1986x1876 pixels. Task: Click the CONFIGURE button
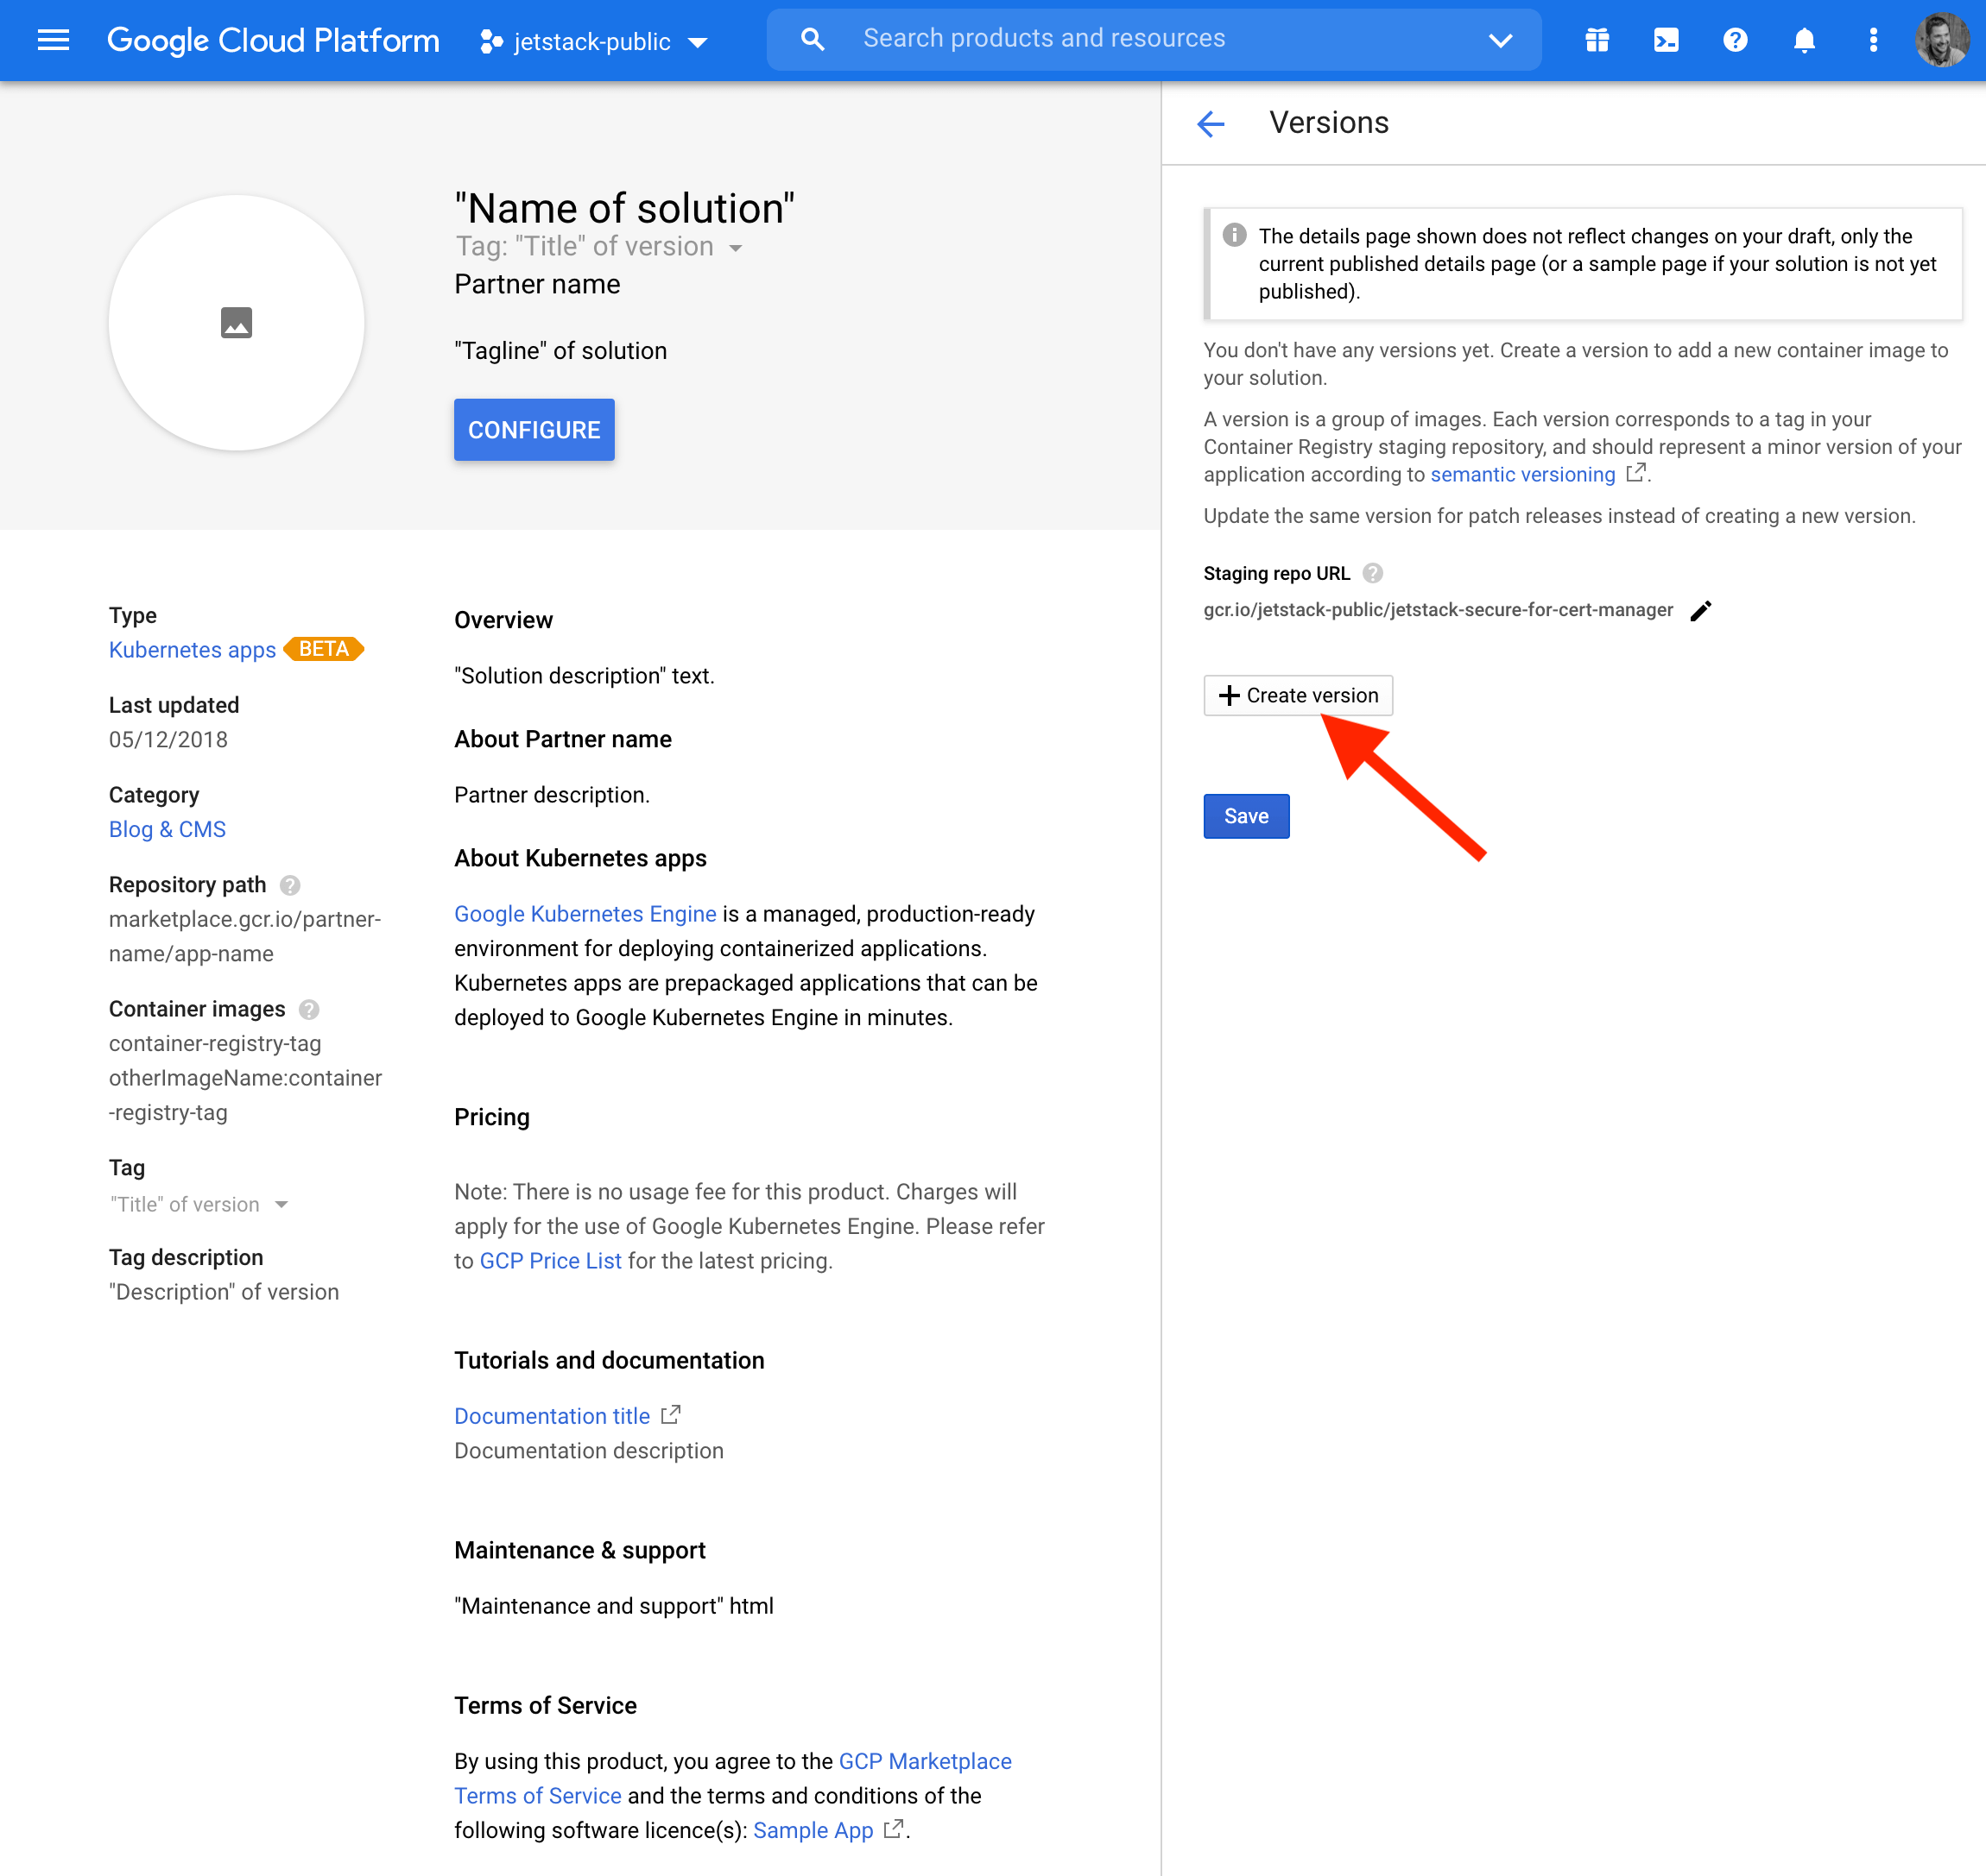(x=534, y=430)
